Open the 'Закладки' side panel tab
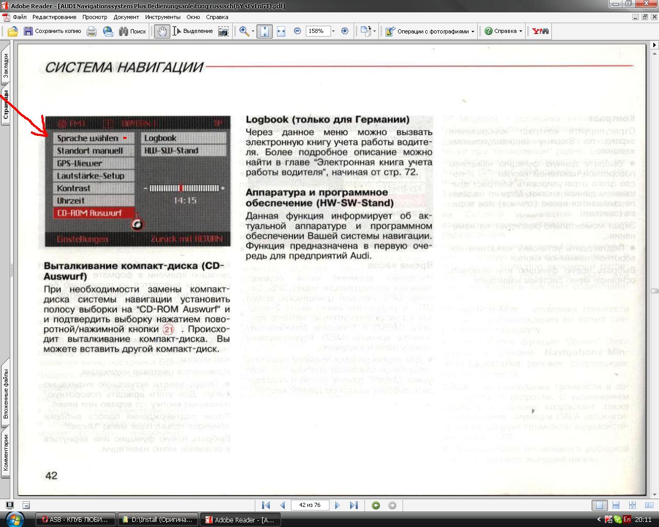Image resolution: width=659 pixels, height=527 pixels. point(6,65)
